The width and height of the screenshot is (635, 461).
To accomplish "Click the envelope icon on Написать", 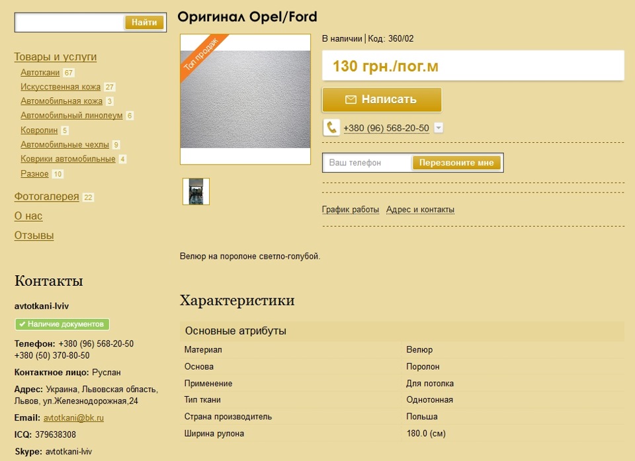I will 351,100.
